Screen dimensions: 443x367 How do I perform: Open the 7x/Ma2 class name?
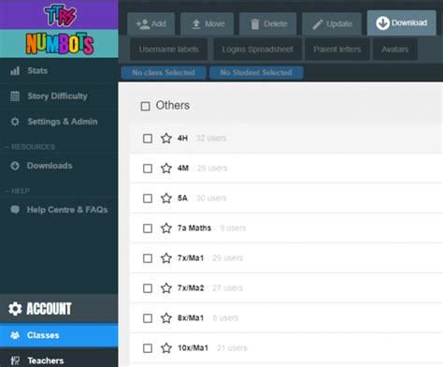coord(191,287)
